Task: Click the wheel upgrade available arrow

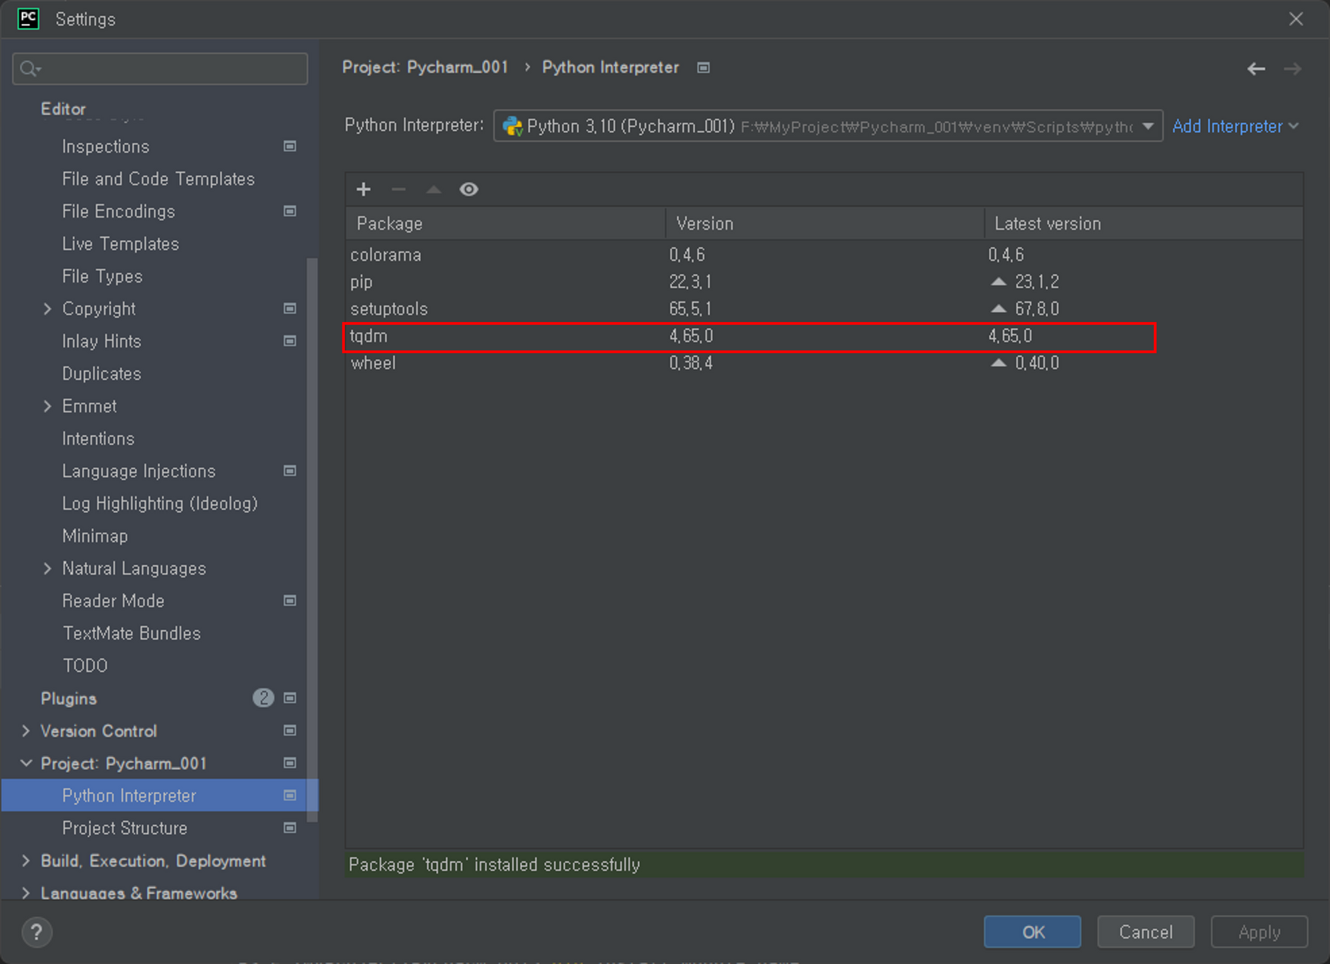Action: (x=998, y=363)
